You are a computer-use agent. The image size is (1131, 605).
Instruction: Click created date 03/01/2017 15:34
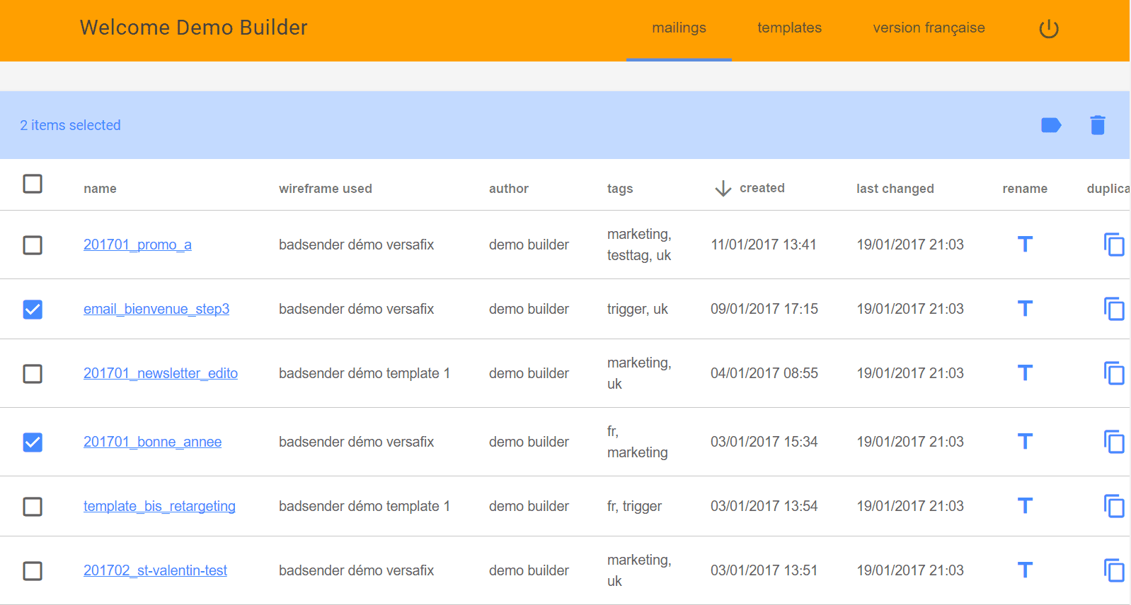(x=764, y=442)
